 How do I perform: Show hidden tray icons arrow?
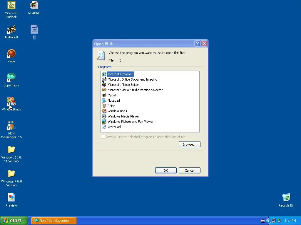coord(268,221)
